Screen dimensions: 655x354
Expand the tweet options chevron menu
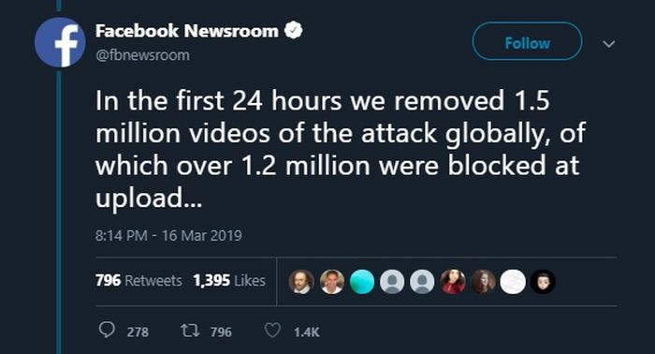pyautogui.click(x=609, y=43)
